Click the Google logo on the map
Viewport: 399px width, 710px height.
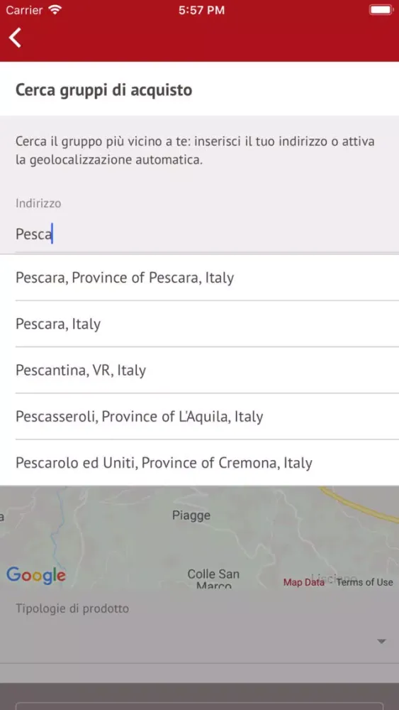click(36, 576)
